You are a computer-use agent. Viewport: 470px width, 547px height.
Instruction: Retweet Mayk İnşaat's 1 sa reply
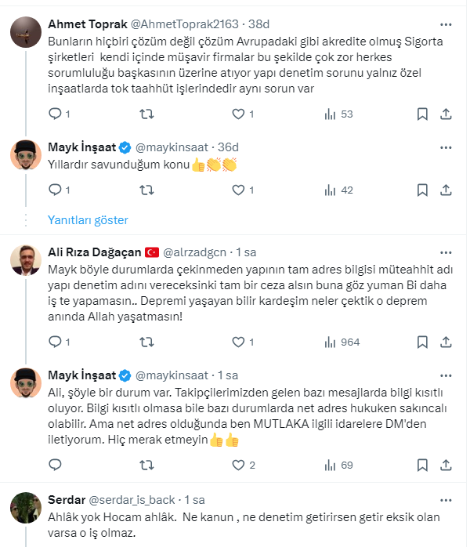(x=146, y=465)
